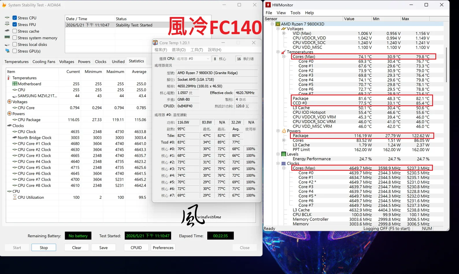Click the Save button in AIDA64

pos(103,248)
